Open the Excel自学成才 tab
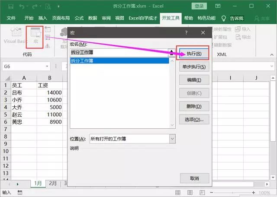The image size is (277, 197). pyautogui.click(x=143, y=18)
